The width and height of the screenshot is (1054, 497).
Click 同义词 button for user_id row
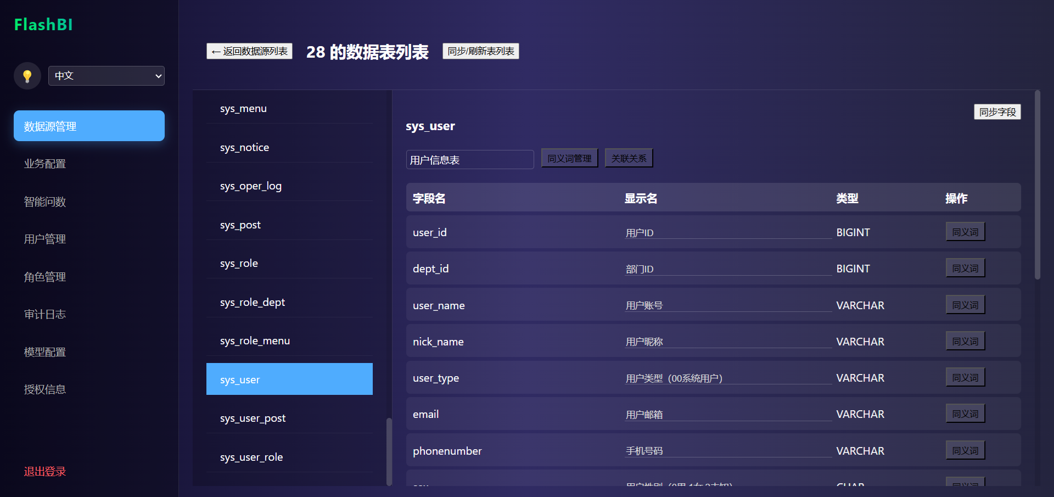965,232
